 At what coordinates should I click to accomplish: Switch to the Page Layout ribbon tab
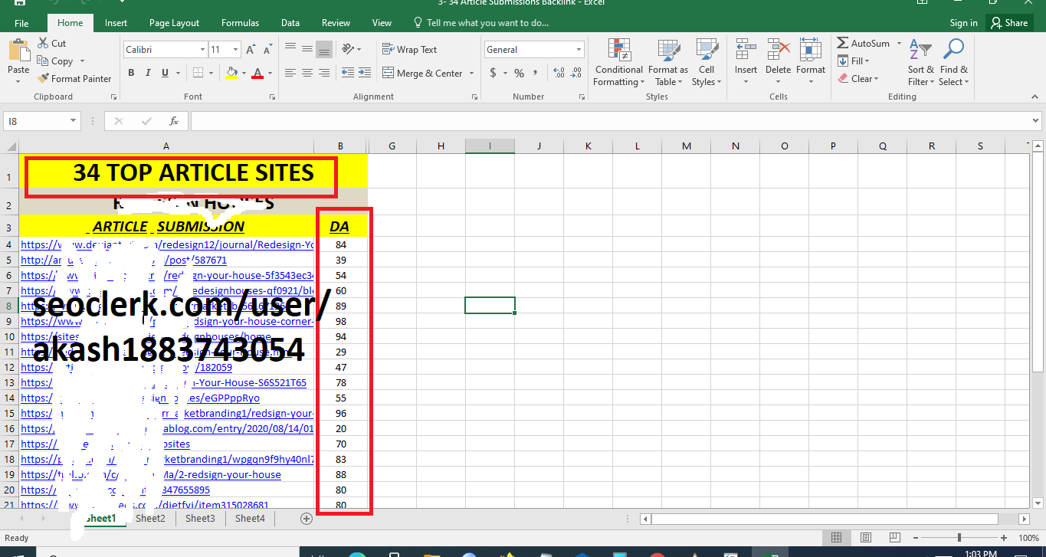point(174,23)
